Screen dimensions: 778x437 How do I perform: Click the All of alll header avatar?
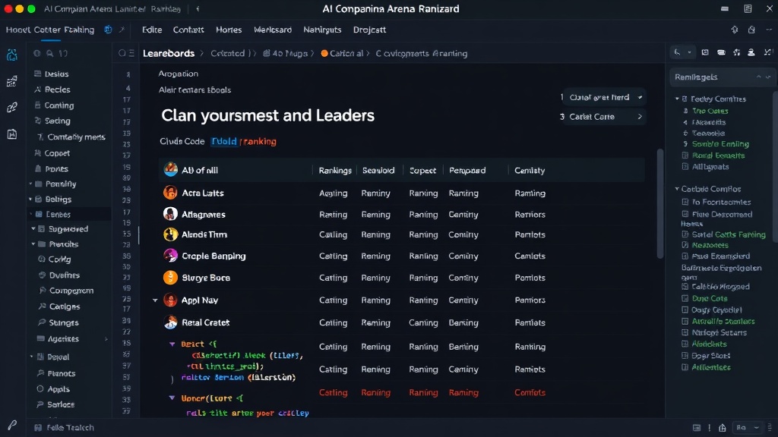point(170,169)
